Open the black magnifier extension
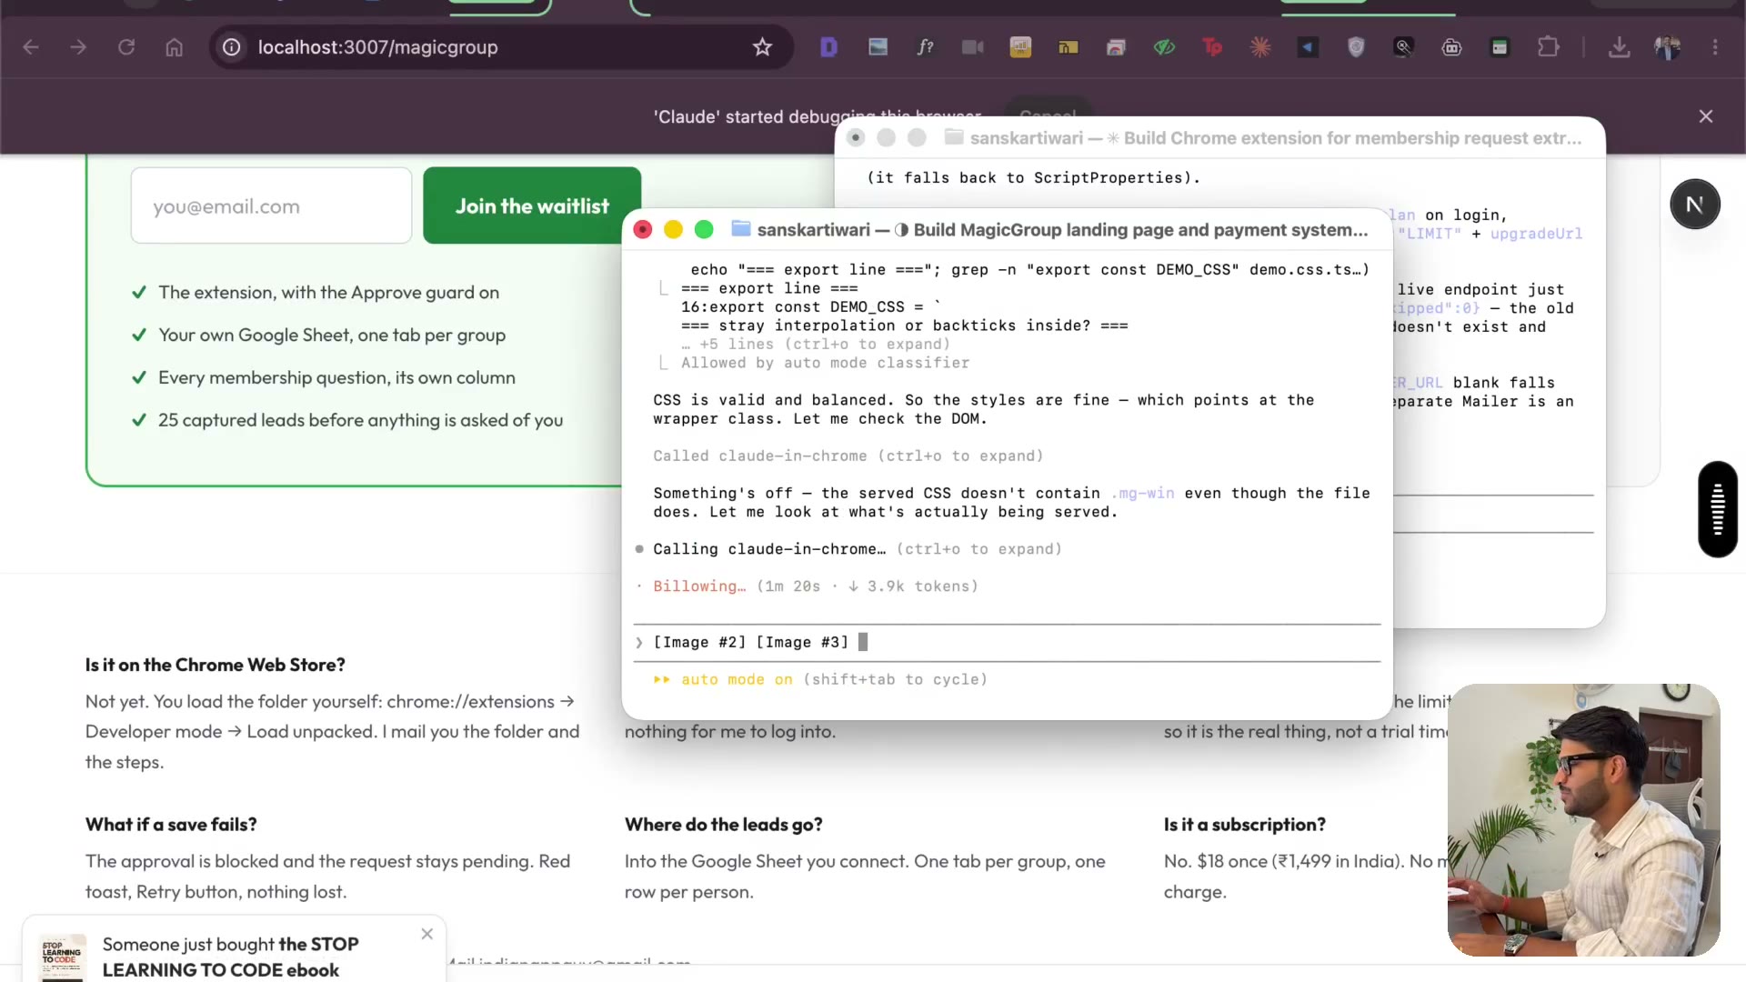This screenshot has height=982, width=1746. point(1404,47)
